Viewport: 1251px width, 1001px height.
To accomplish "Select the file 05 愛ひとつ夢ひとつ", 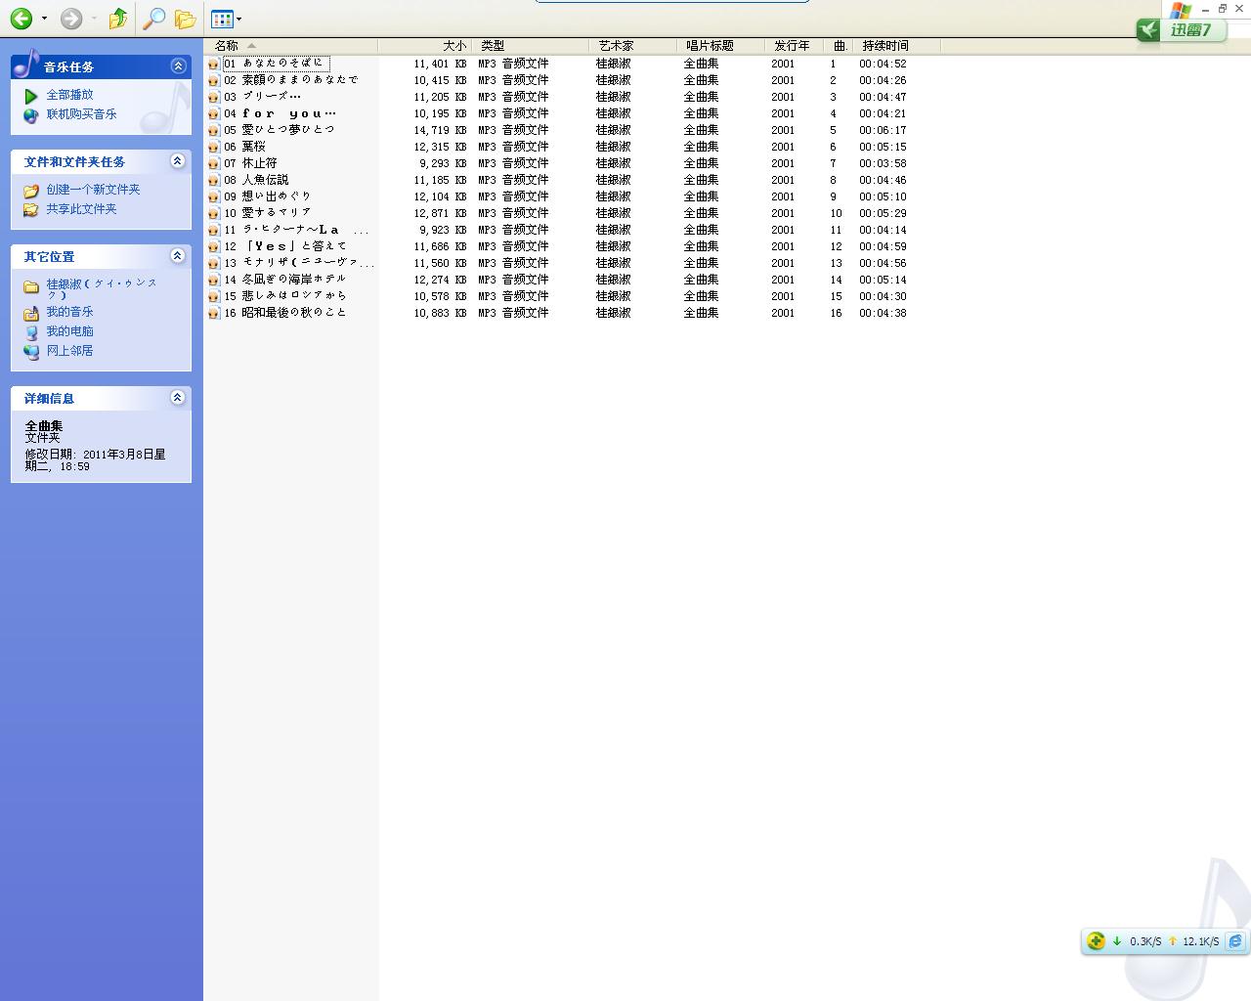I will click(280, 130).
